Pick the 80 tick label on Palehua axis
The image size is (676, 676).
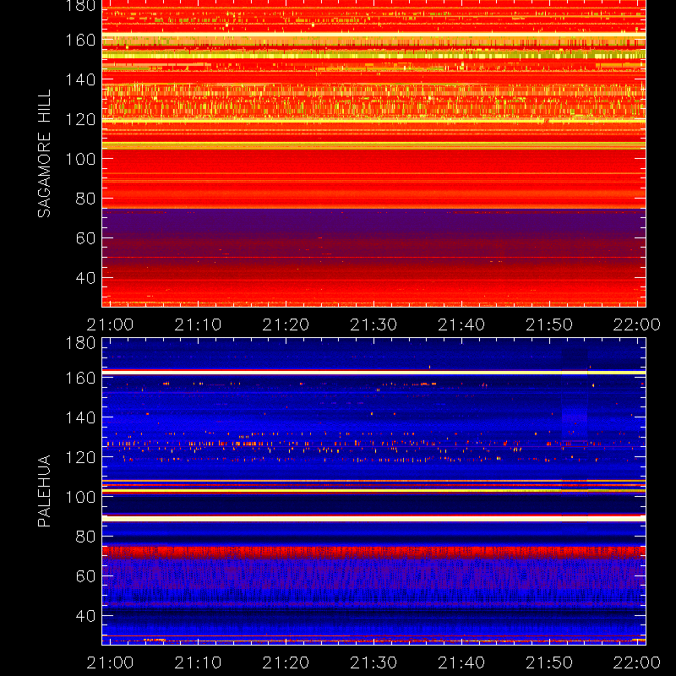[x=85, y=537]
